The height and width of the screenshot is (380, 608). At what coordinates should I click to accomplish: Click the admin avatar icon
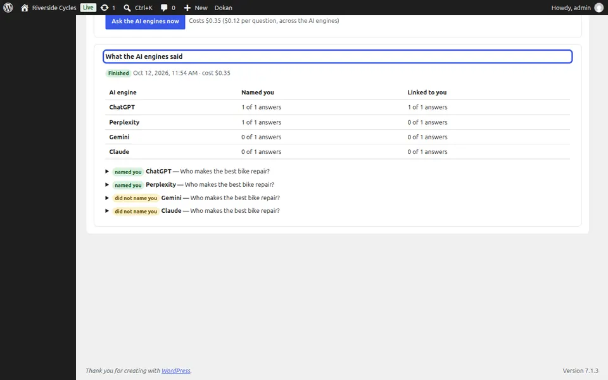(599, 8)
